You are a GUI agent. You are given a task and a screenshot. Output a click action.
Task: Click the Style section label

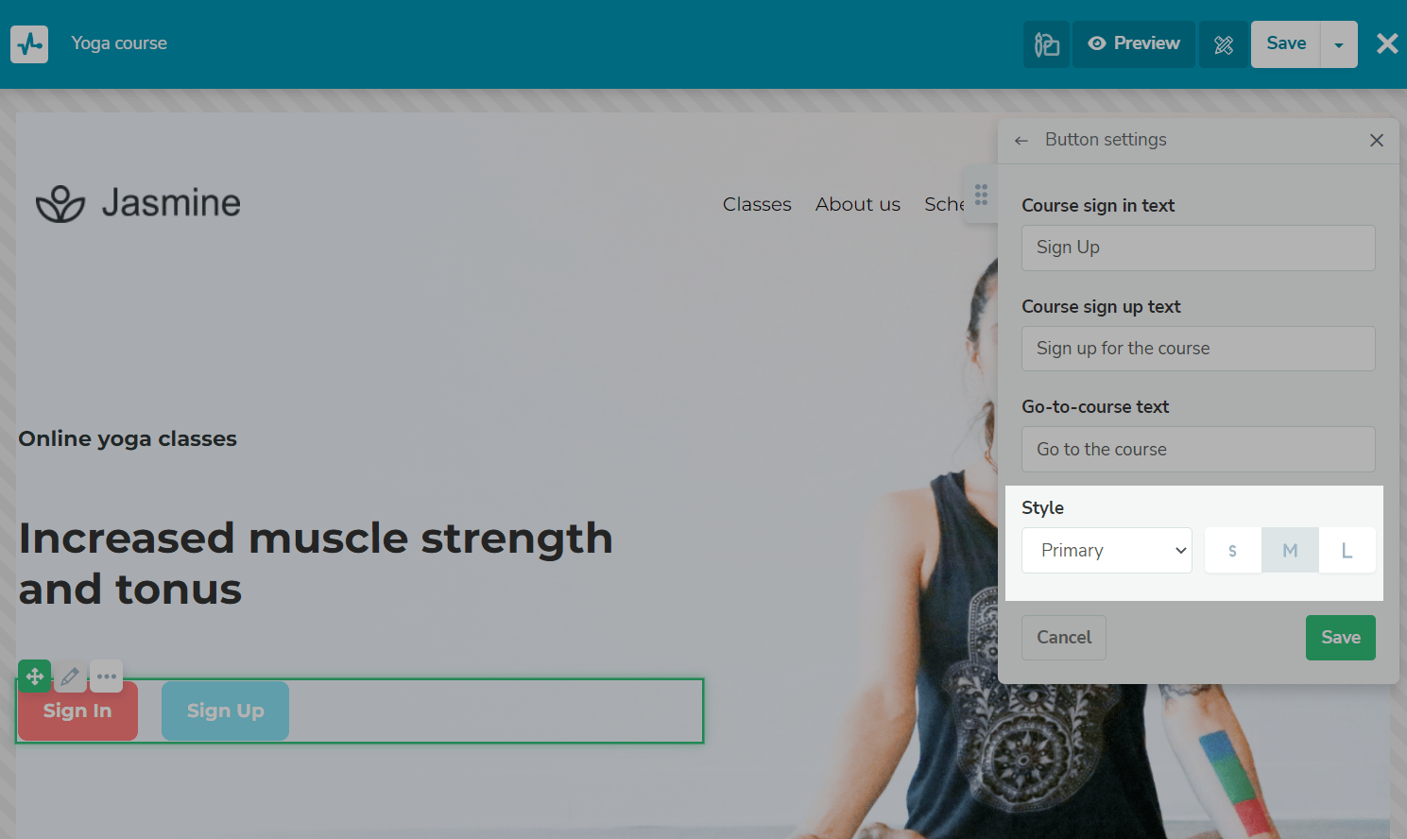point(1042,508)
